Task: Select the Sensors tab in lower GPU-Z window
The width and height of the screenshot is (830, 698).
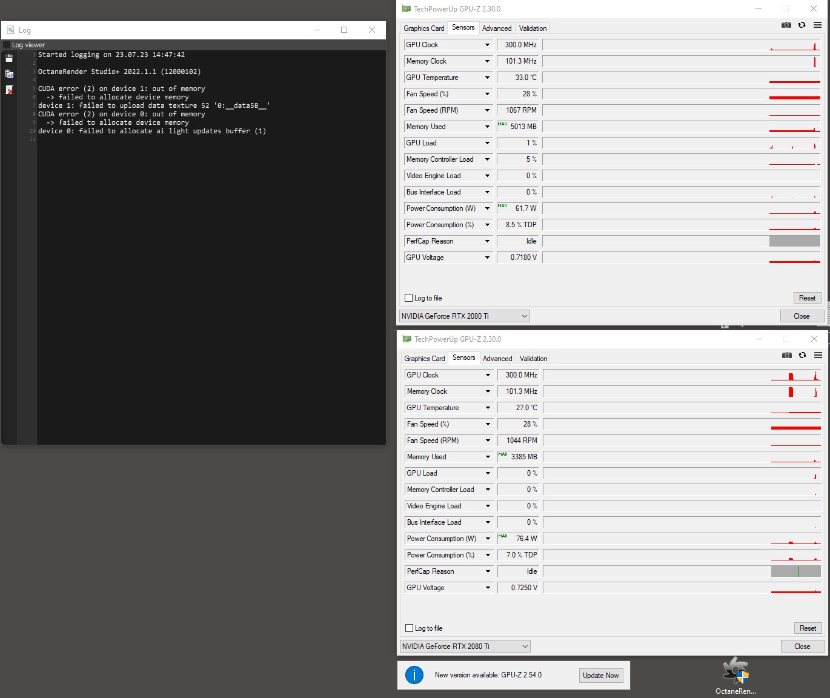Action: click(464, 358)
